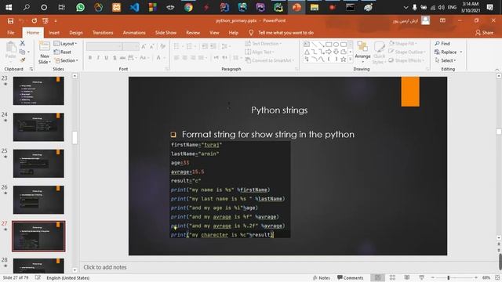
Task: Click the Click to add notes area
Action: [105, 267]
